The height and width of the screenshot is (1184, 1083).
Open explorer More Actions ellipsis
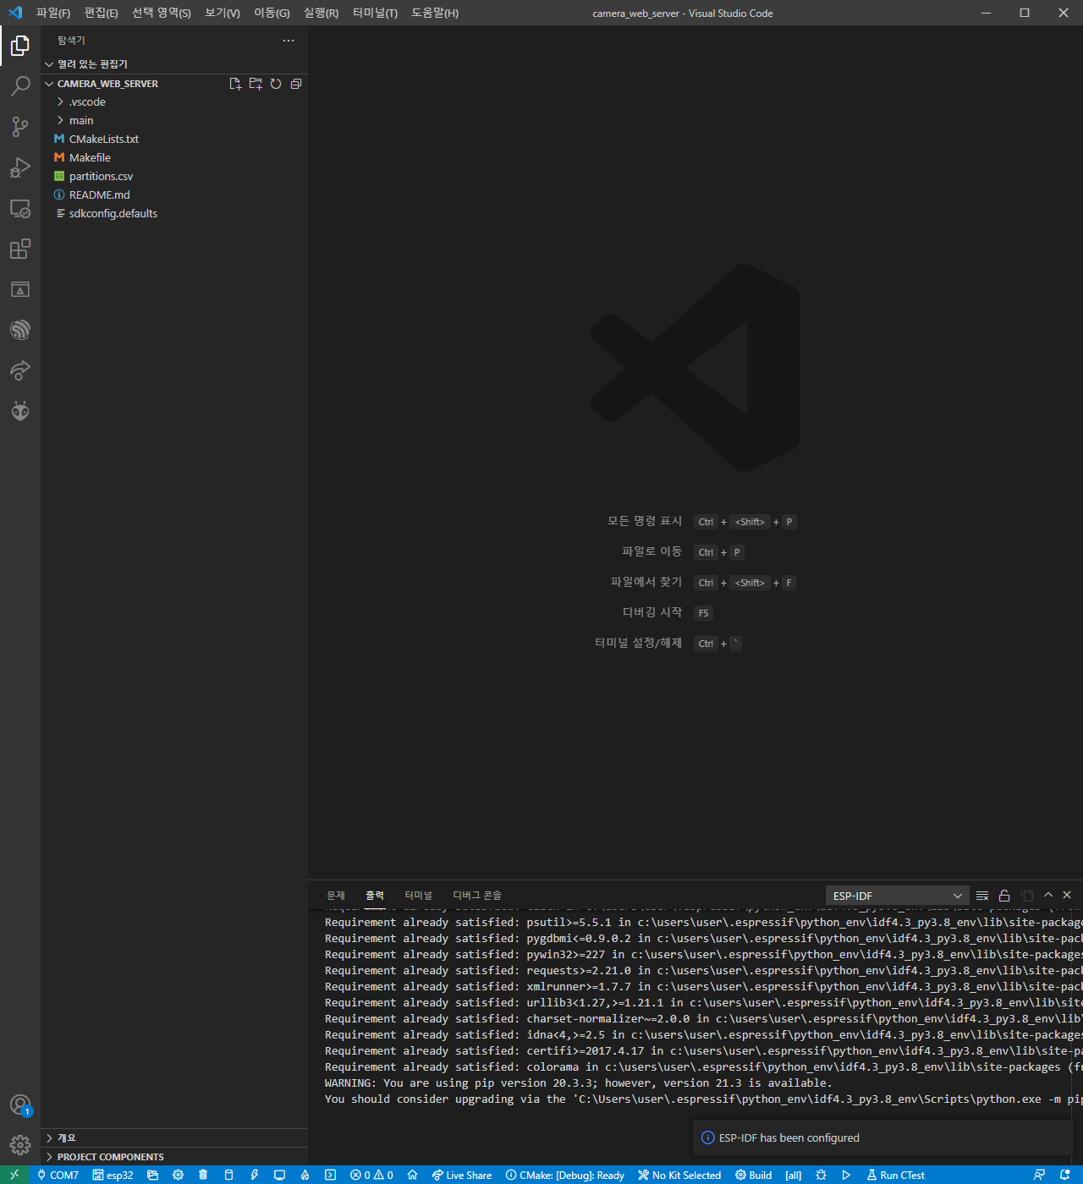(x=289, y=41)
